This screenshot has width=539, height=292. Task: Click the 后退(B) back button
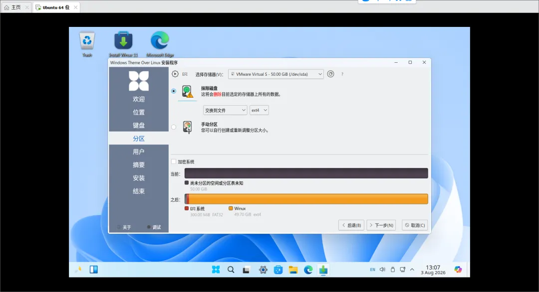pos(351,225)
